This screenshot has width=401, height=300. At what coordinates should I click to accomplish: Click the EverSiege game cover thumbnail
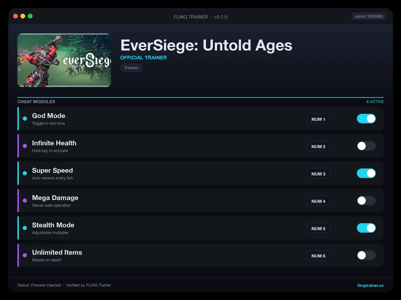(64, 60)
